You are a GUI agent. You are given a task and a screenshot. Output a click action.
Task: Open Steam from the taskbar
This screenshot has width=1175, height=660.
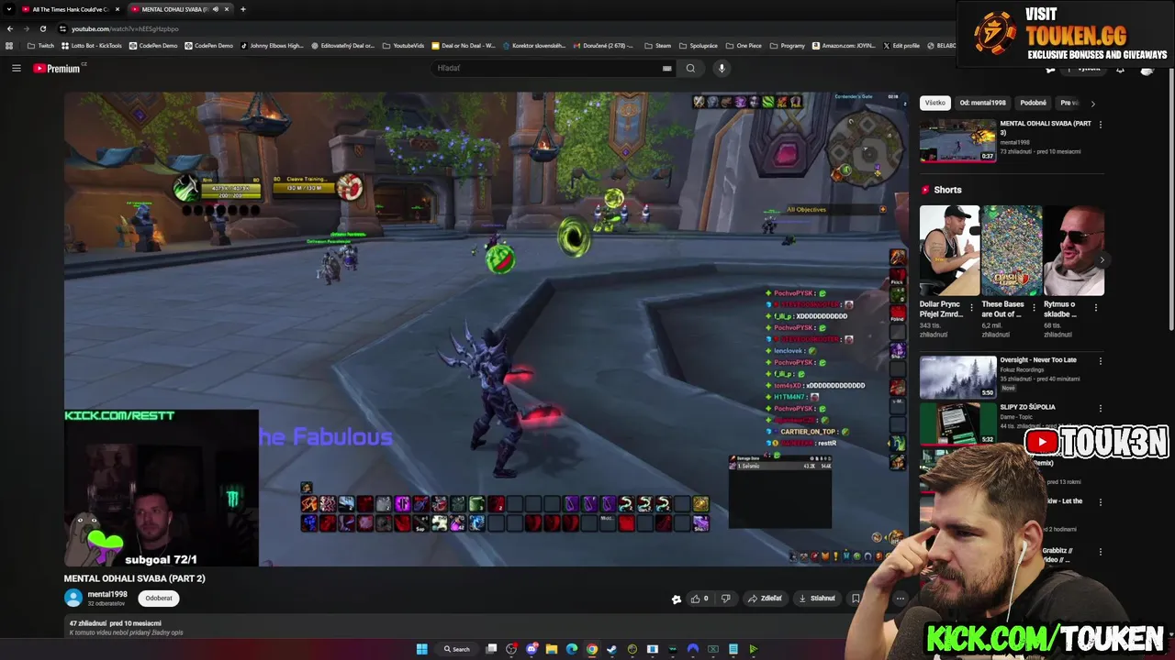coord(612,649)
